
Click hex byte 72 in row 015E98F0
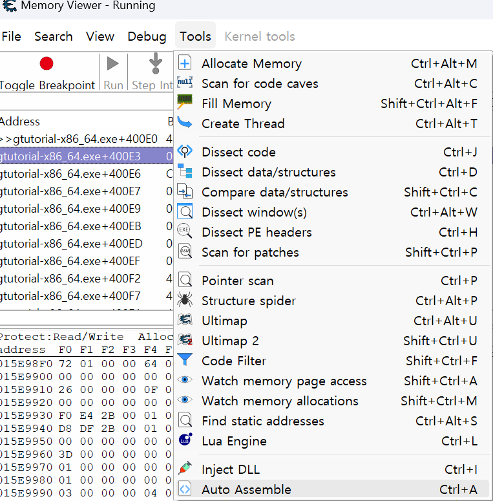pos(65,363)
